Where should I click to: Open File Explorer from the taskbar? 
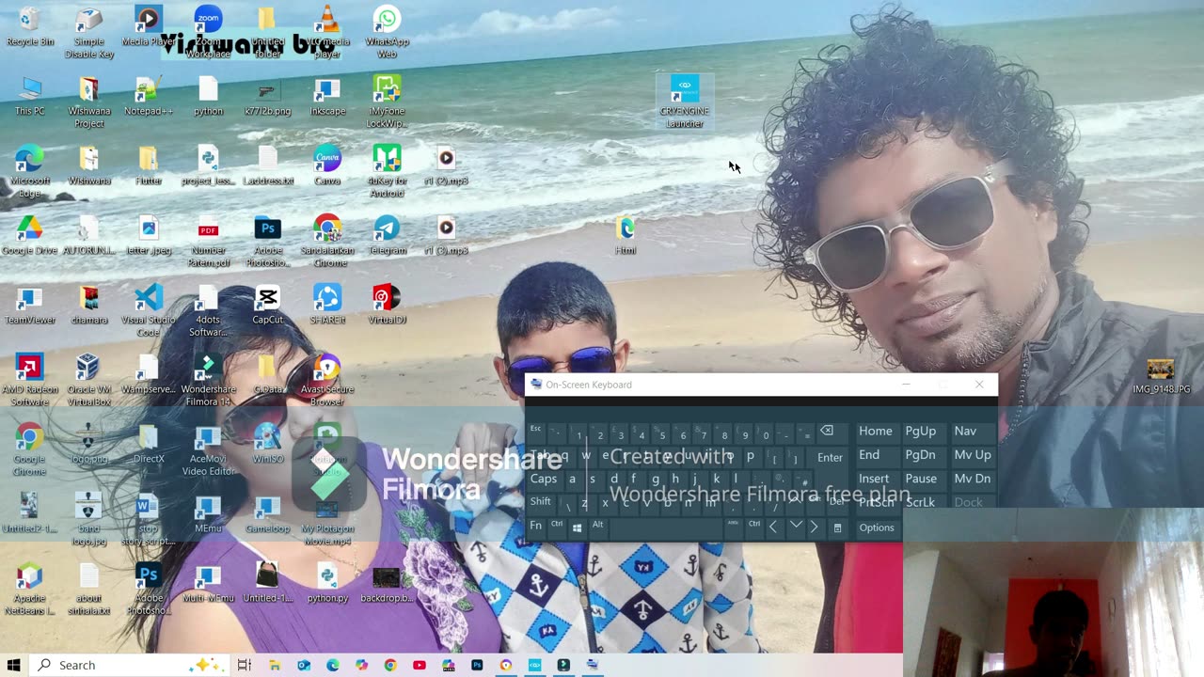click(274, 665)
